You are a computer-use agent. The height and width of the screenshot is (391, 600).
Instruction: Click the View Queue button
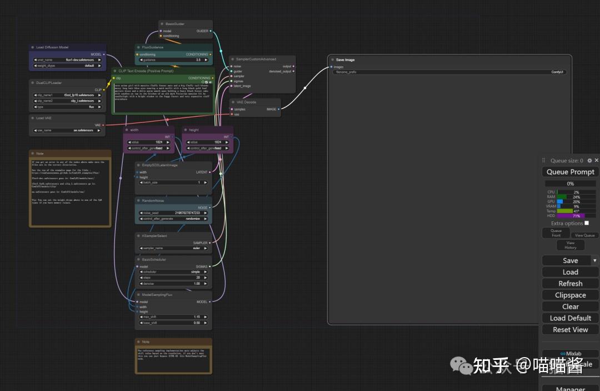[584, 235]
